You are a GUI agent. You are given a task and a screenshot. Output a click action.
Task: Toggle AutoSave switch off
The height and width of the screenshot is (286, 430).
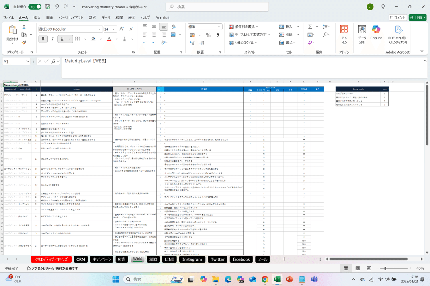(35, 7)
